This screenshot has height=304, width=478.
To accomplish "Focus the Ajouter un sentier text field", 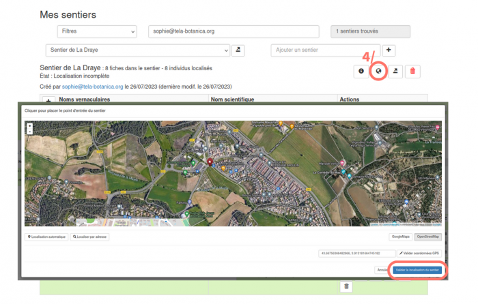I will (324, 50).
